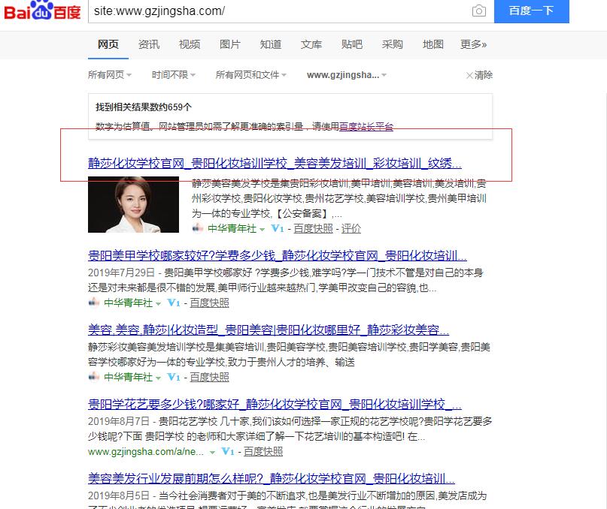Open 贵阳学花艺要多少钱 result title
607x509 pixels.
[x=275, y=404]
